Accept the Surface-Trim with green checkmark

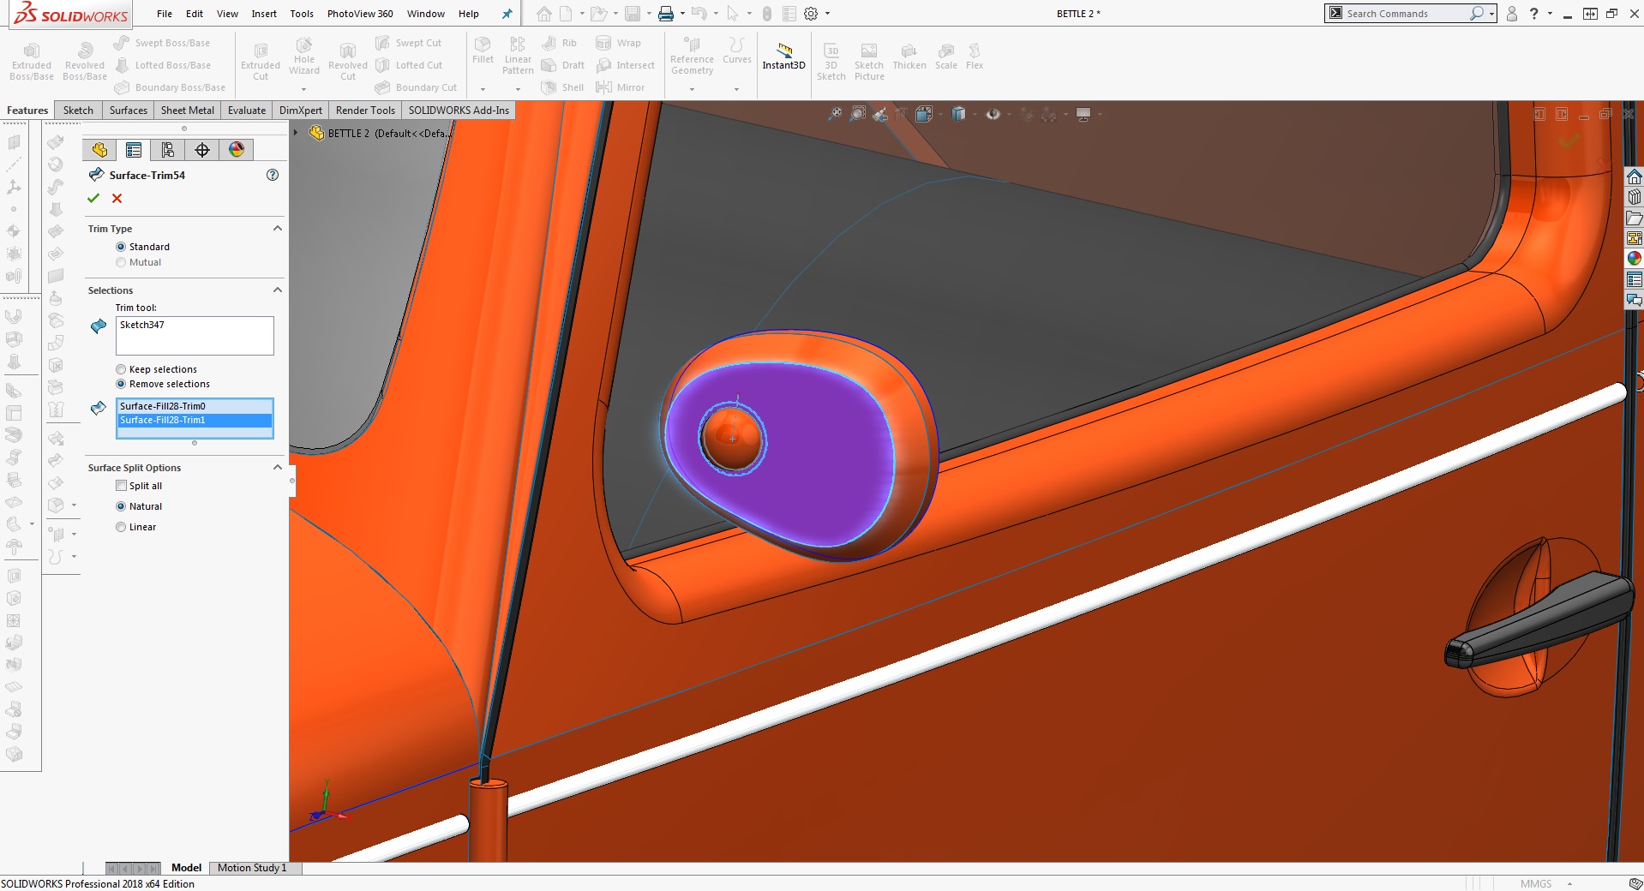click(93, 199)
